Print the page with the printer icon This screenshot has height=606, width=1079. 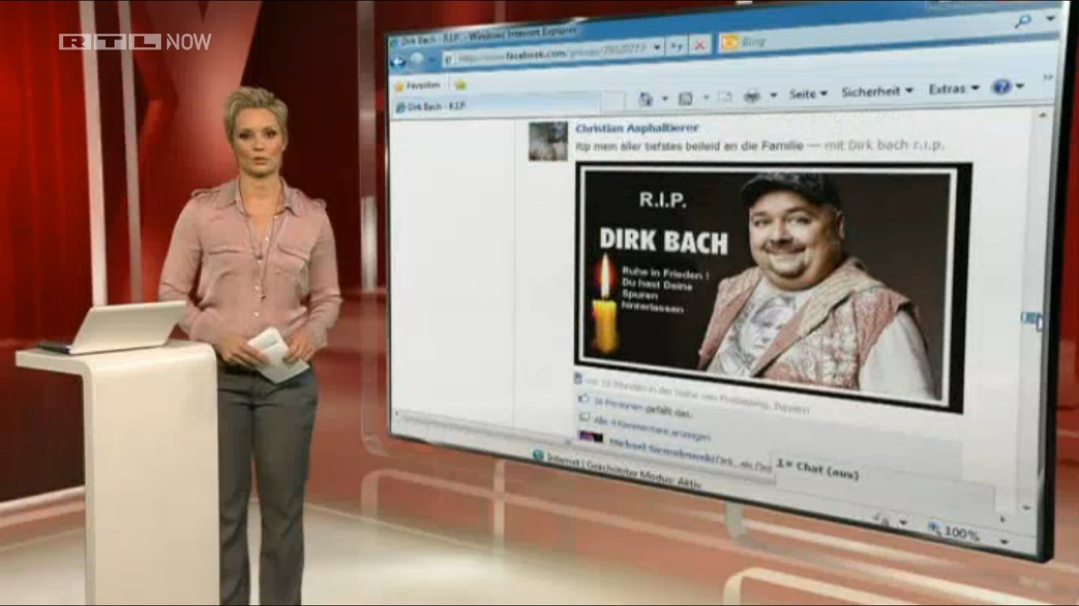[x=752, y=95]
